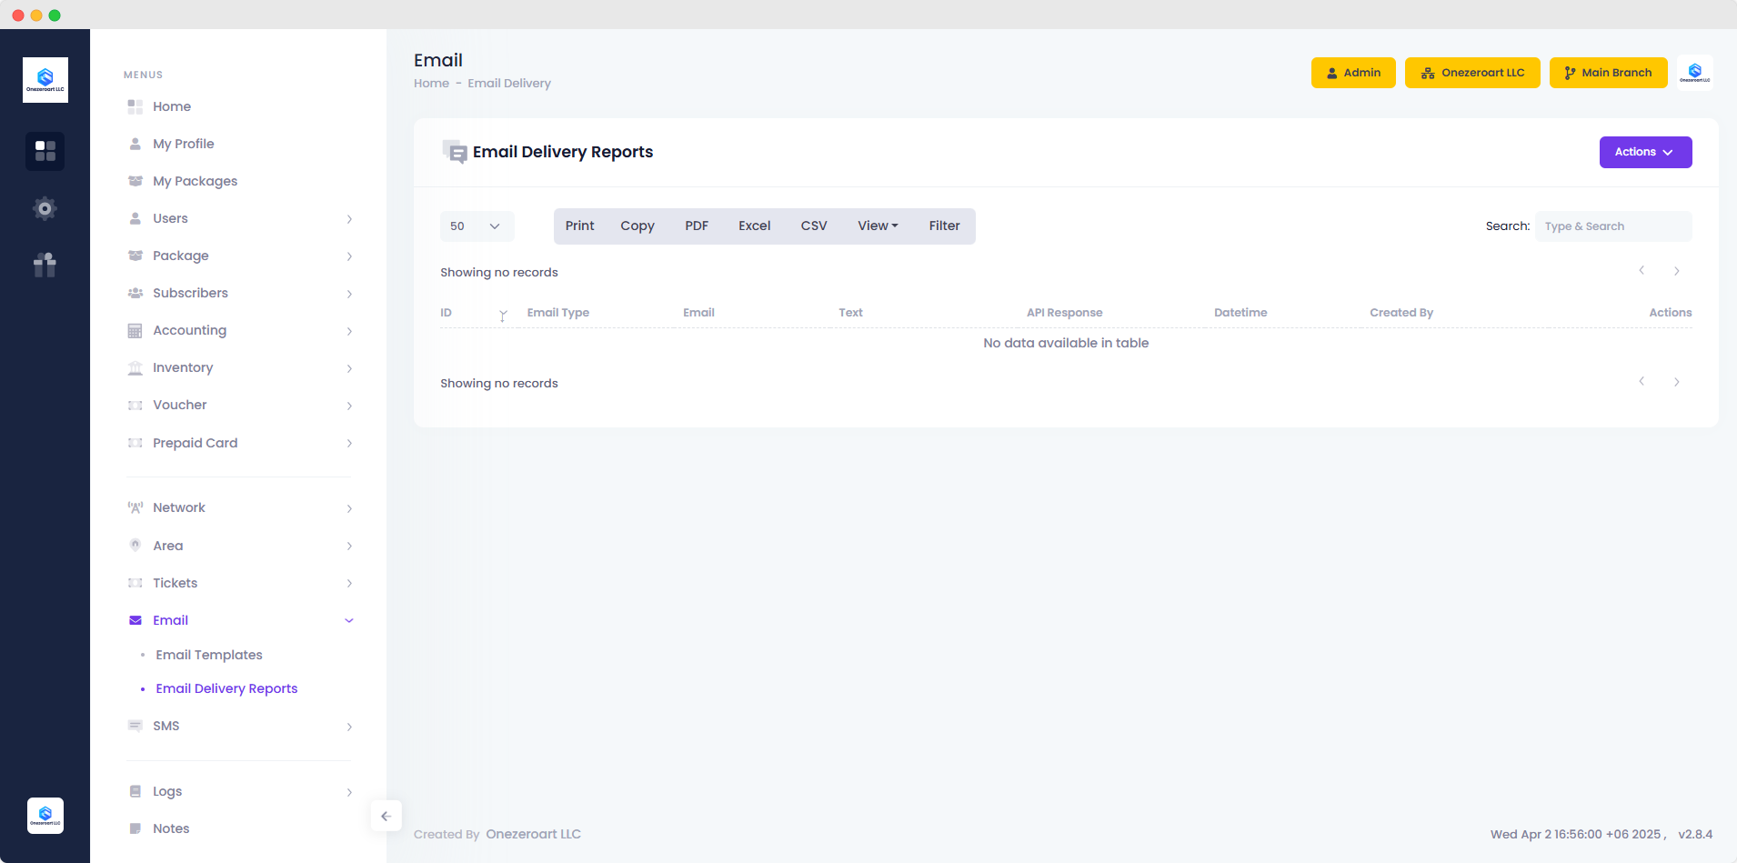Click the Onezeroart LLC yellow button
The image size is (1737, 863).
point(1472,73)
